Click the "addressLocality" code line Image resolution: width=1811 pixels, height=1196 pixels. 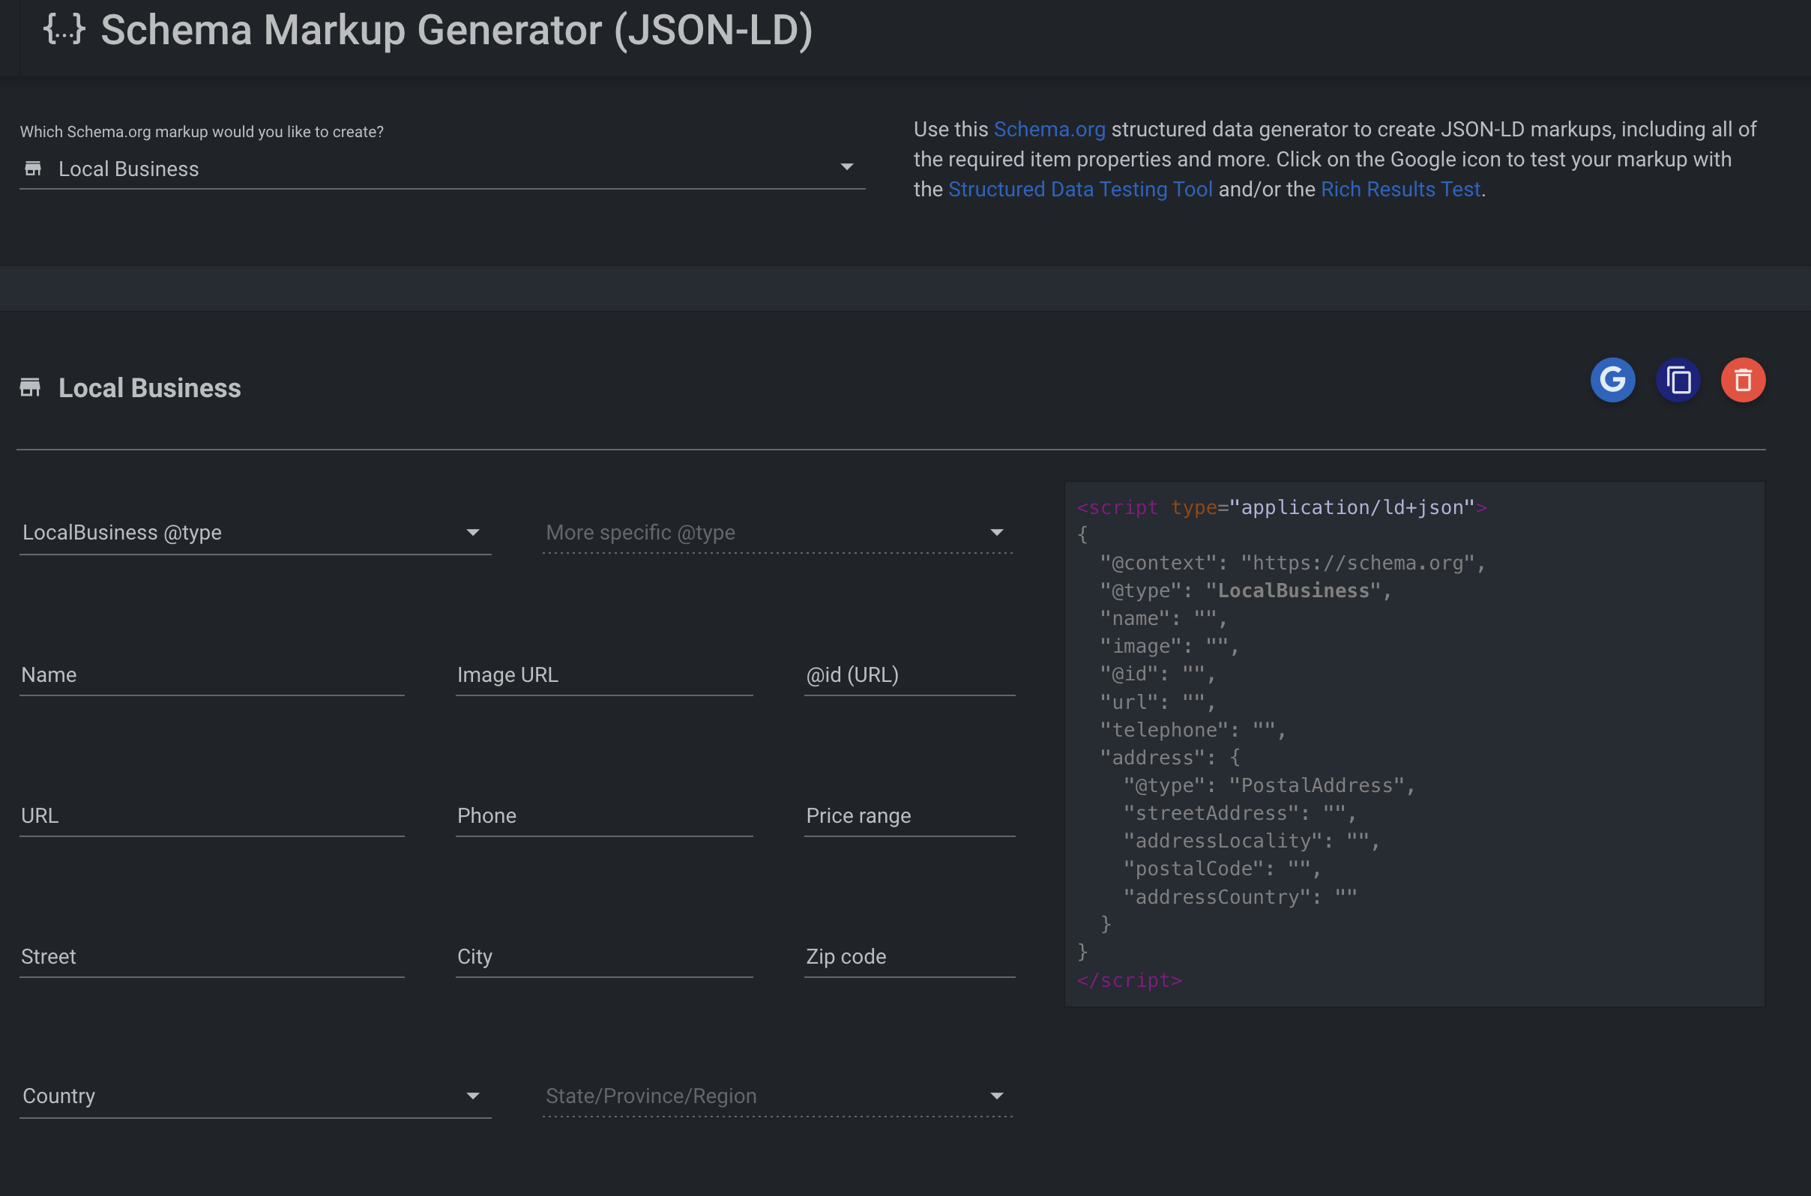1252,841
